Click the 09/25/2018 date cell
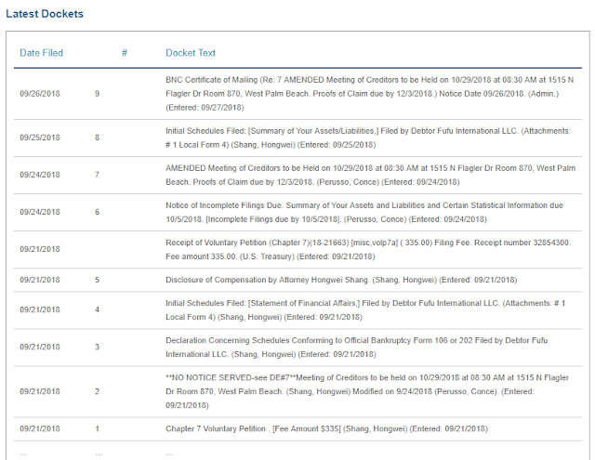Viewport: 595px width, 460px height. click(x=40, y=138)
